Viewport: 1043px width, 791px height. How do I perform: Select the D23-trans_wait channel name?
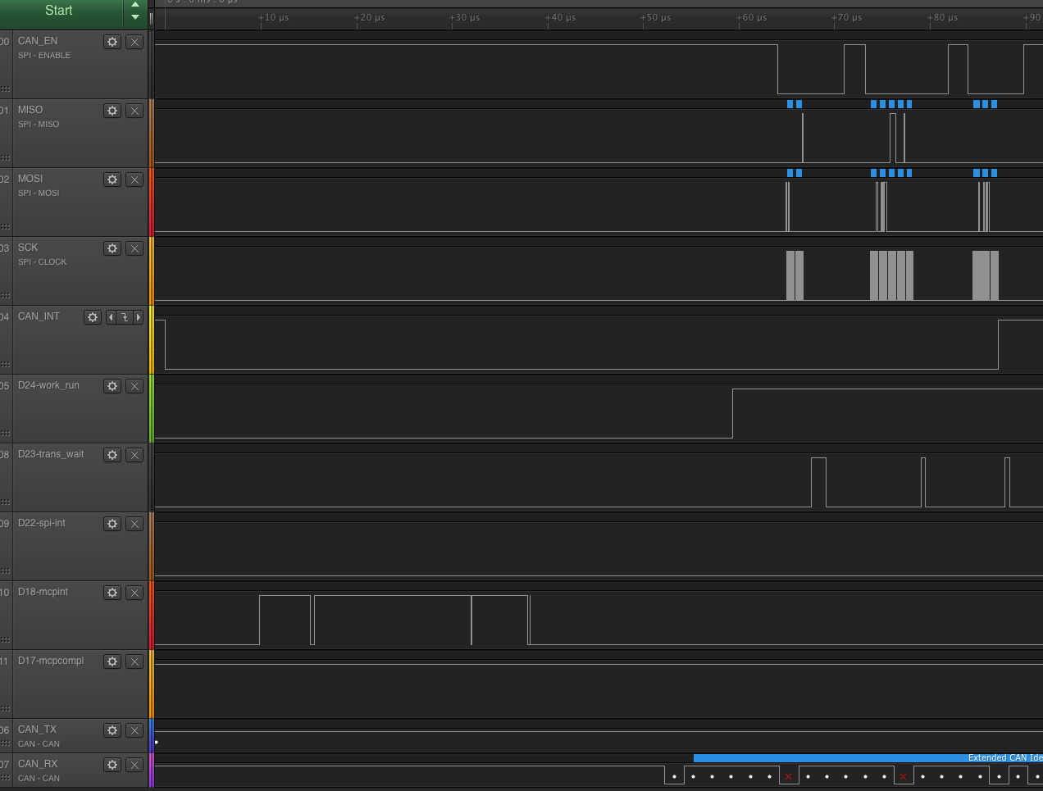[51, 454]
